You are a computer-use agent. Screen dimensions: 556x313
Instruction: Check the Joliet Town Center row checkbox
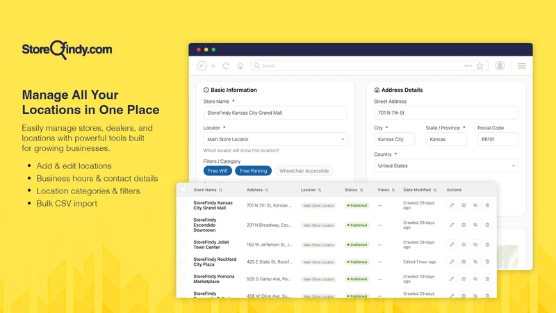point(183,245)
